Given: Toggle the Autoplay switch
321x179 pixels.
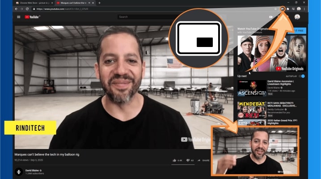Looking at the screenshot, I should [302, 76].
